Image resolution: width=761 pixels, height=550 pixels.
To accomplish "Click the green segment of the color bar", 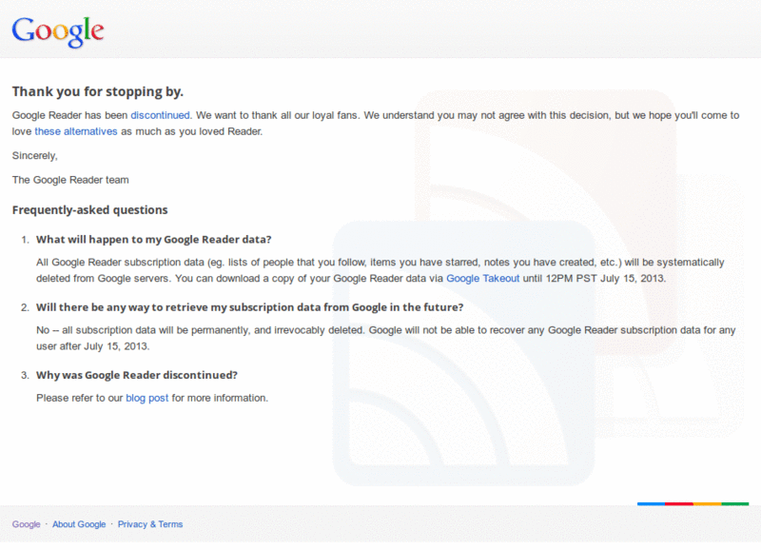I will tap(734, 505).
